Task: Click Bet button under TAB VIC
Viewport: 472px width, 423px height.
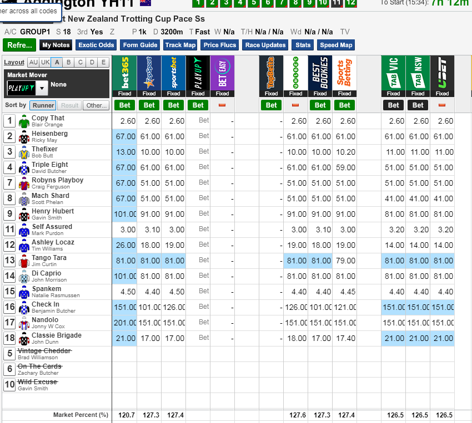Action: click(x=394, y=105)
